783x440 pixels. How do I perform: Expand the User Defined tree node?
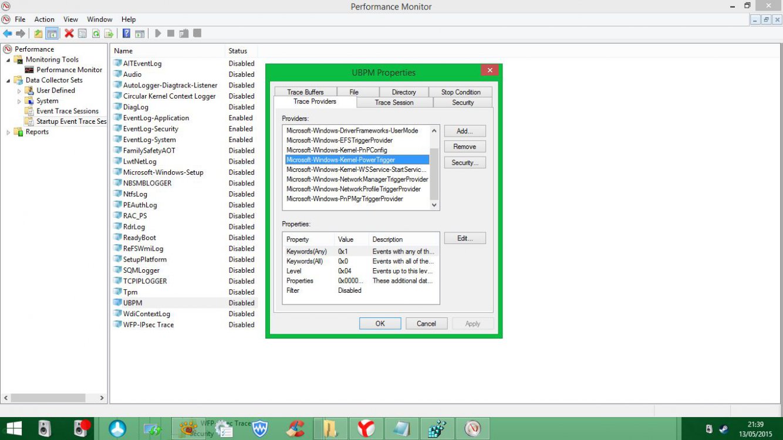tap(19, 91)
